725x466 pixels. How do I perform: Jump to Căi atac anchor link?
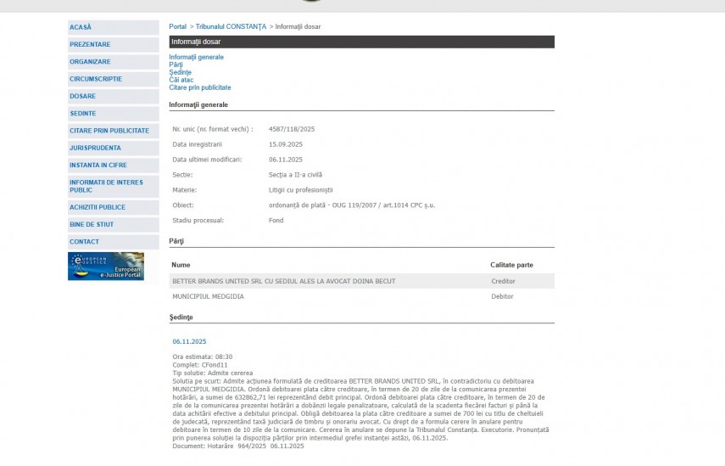[181, 80]
